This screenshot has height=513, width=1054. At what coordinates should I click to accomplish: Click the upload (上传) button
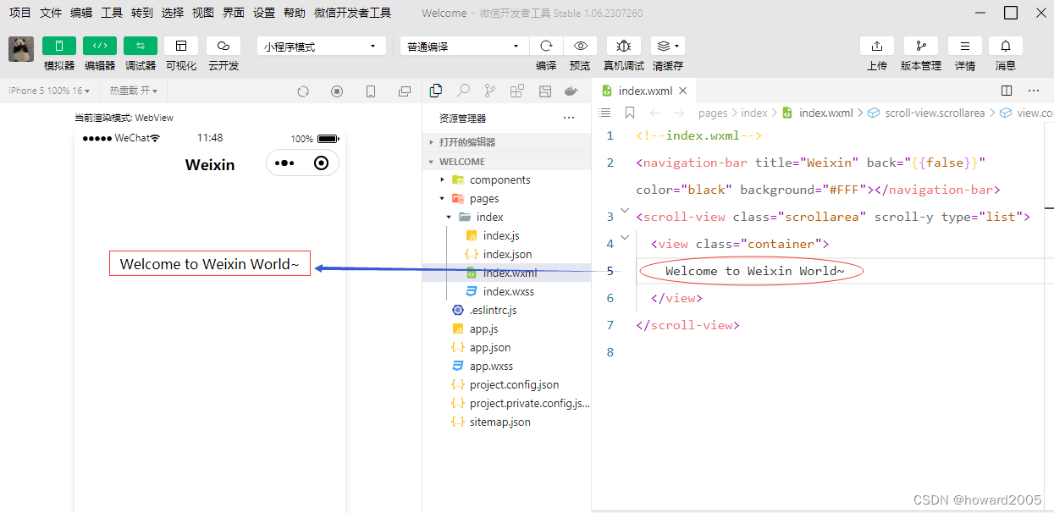click(x=877, y=46)
